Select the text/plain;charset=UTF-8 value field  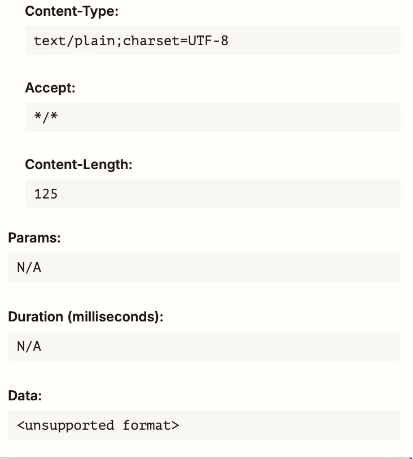tap(213, 41)
